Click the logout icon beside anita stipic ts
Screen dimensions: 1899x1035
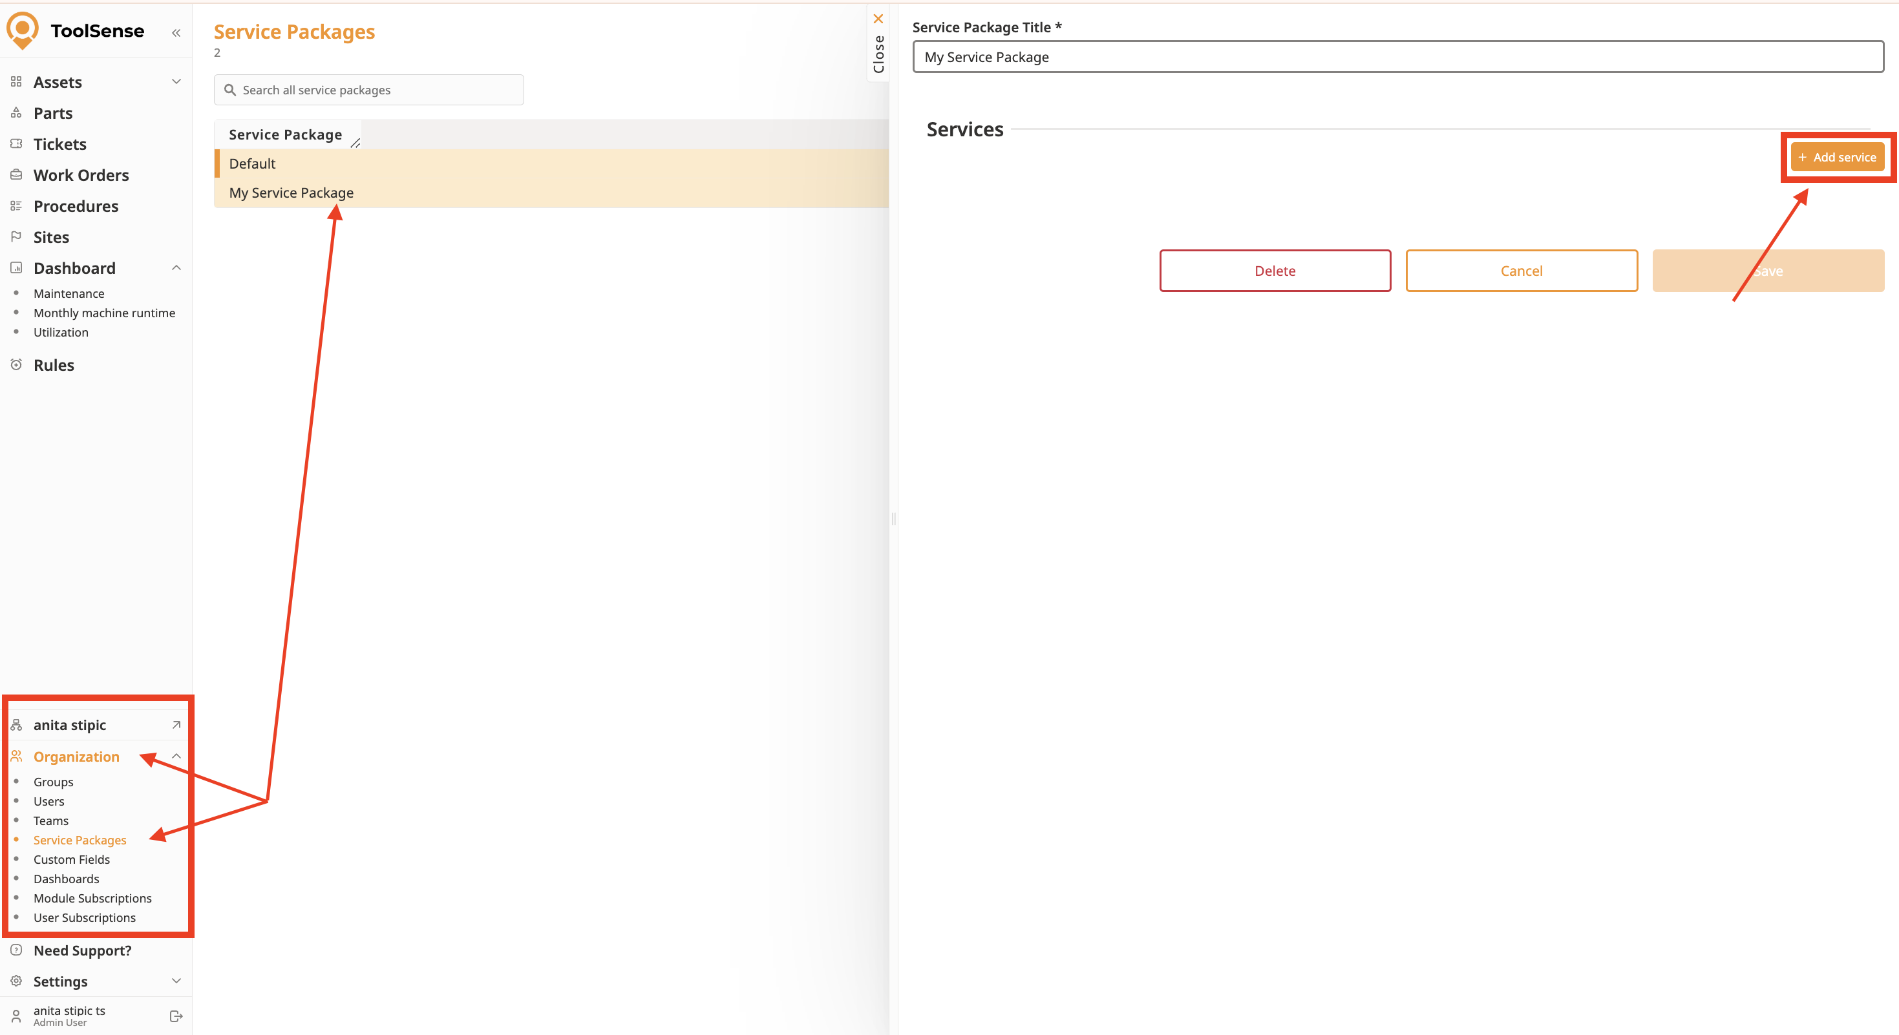click(x=176, y=1016)
